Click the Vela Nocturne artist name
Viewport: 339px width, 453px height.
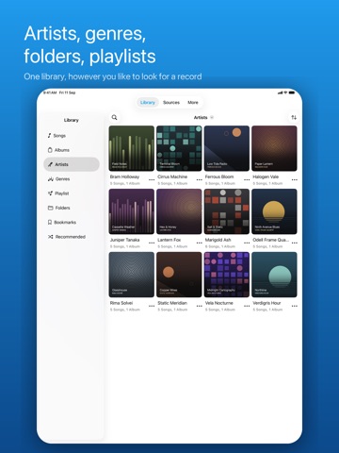coord(219,303)
